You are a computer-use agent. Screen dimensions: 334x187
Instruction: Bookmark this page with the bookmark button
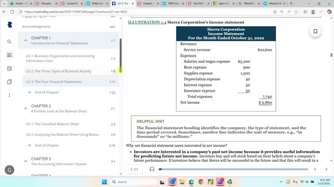315,31
